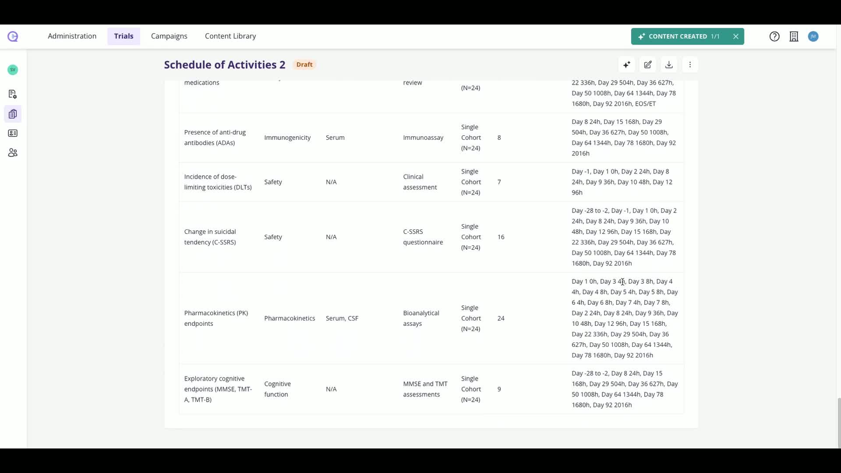Open document settings sidebar icon
Screen dimensions: 841x473
pyautogui.click(x=13, y=94)
